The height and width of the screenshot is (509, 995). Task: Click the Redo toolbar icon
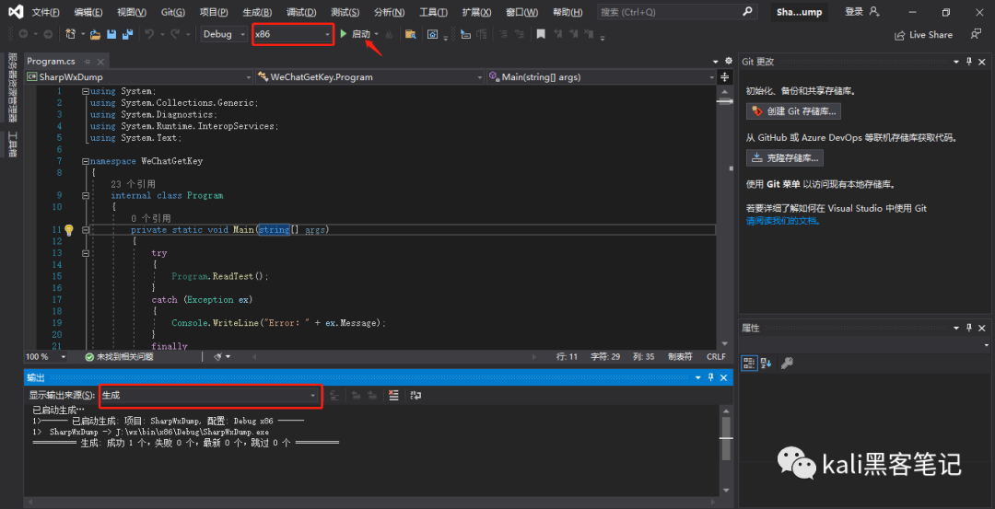174,34
